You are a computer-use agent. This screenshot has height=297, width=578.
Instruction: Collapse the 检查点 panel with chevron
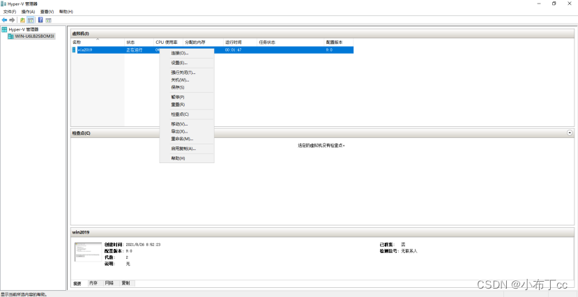coord(570,132)
